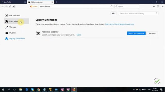Viewport: 165px width, 92px height.
Task: Open the Action Center notifications icon
Action: pos(161,89)
